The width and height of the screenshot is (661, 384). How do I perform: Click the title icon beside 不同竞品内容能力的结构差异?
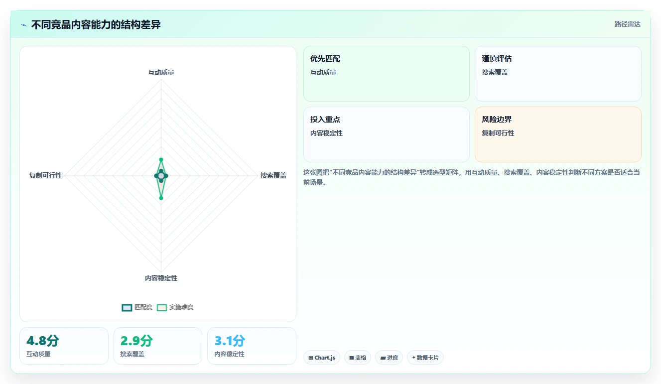[24, 25]
